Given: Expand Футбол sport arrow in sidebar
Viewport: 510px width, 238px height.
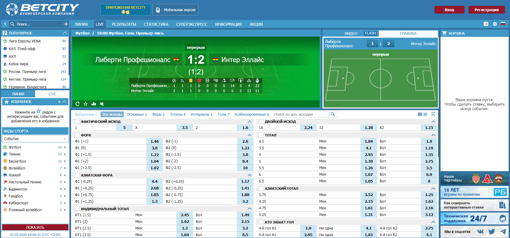Looking at the screenshot, I should 65,147.
